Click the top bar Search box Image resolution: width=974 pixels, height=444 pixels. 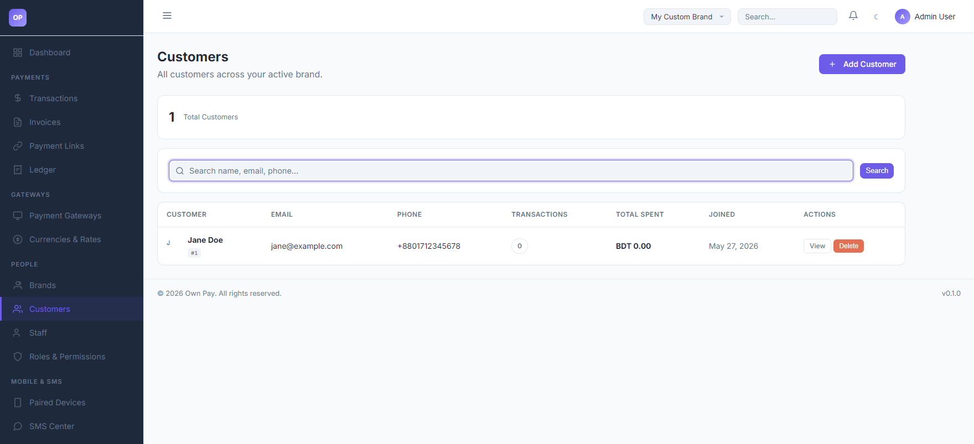point(787,17)
